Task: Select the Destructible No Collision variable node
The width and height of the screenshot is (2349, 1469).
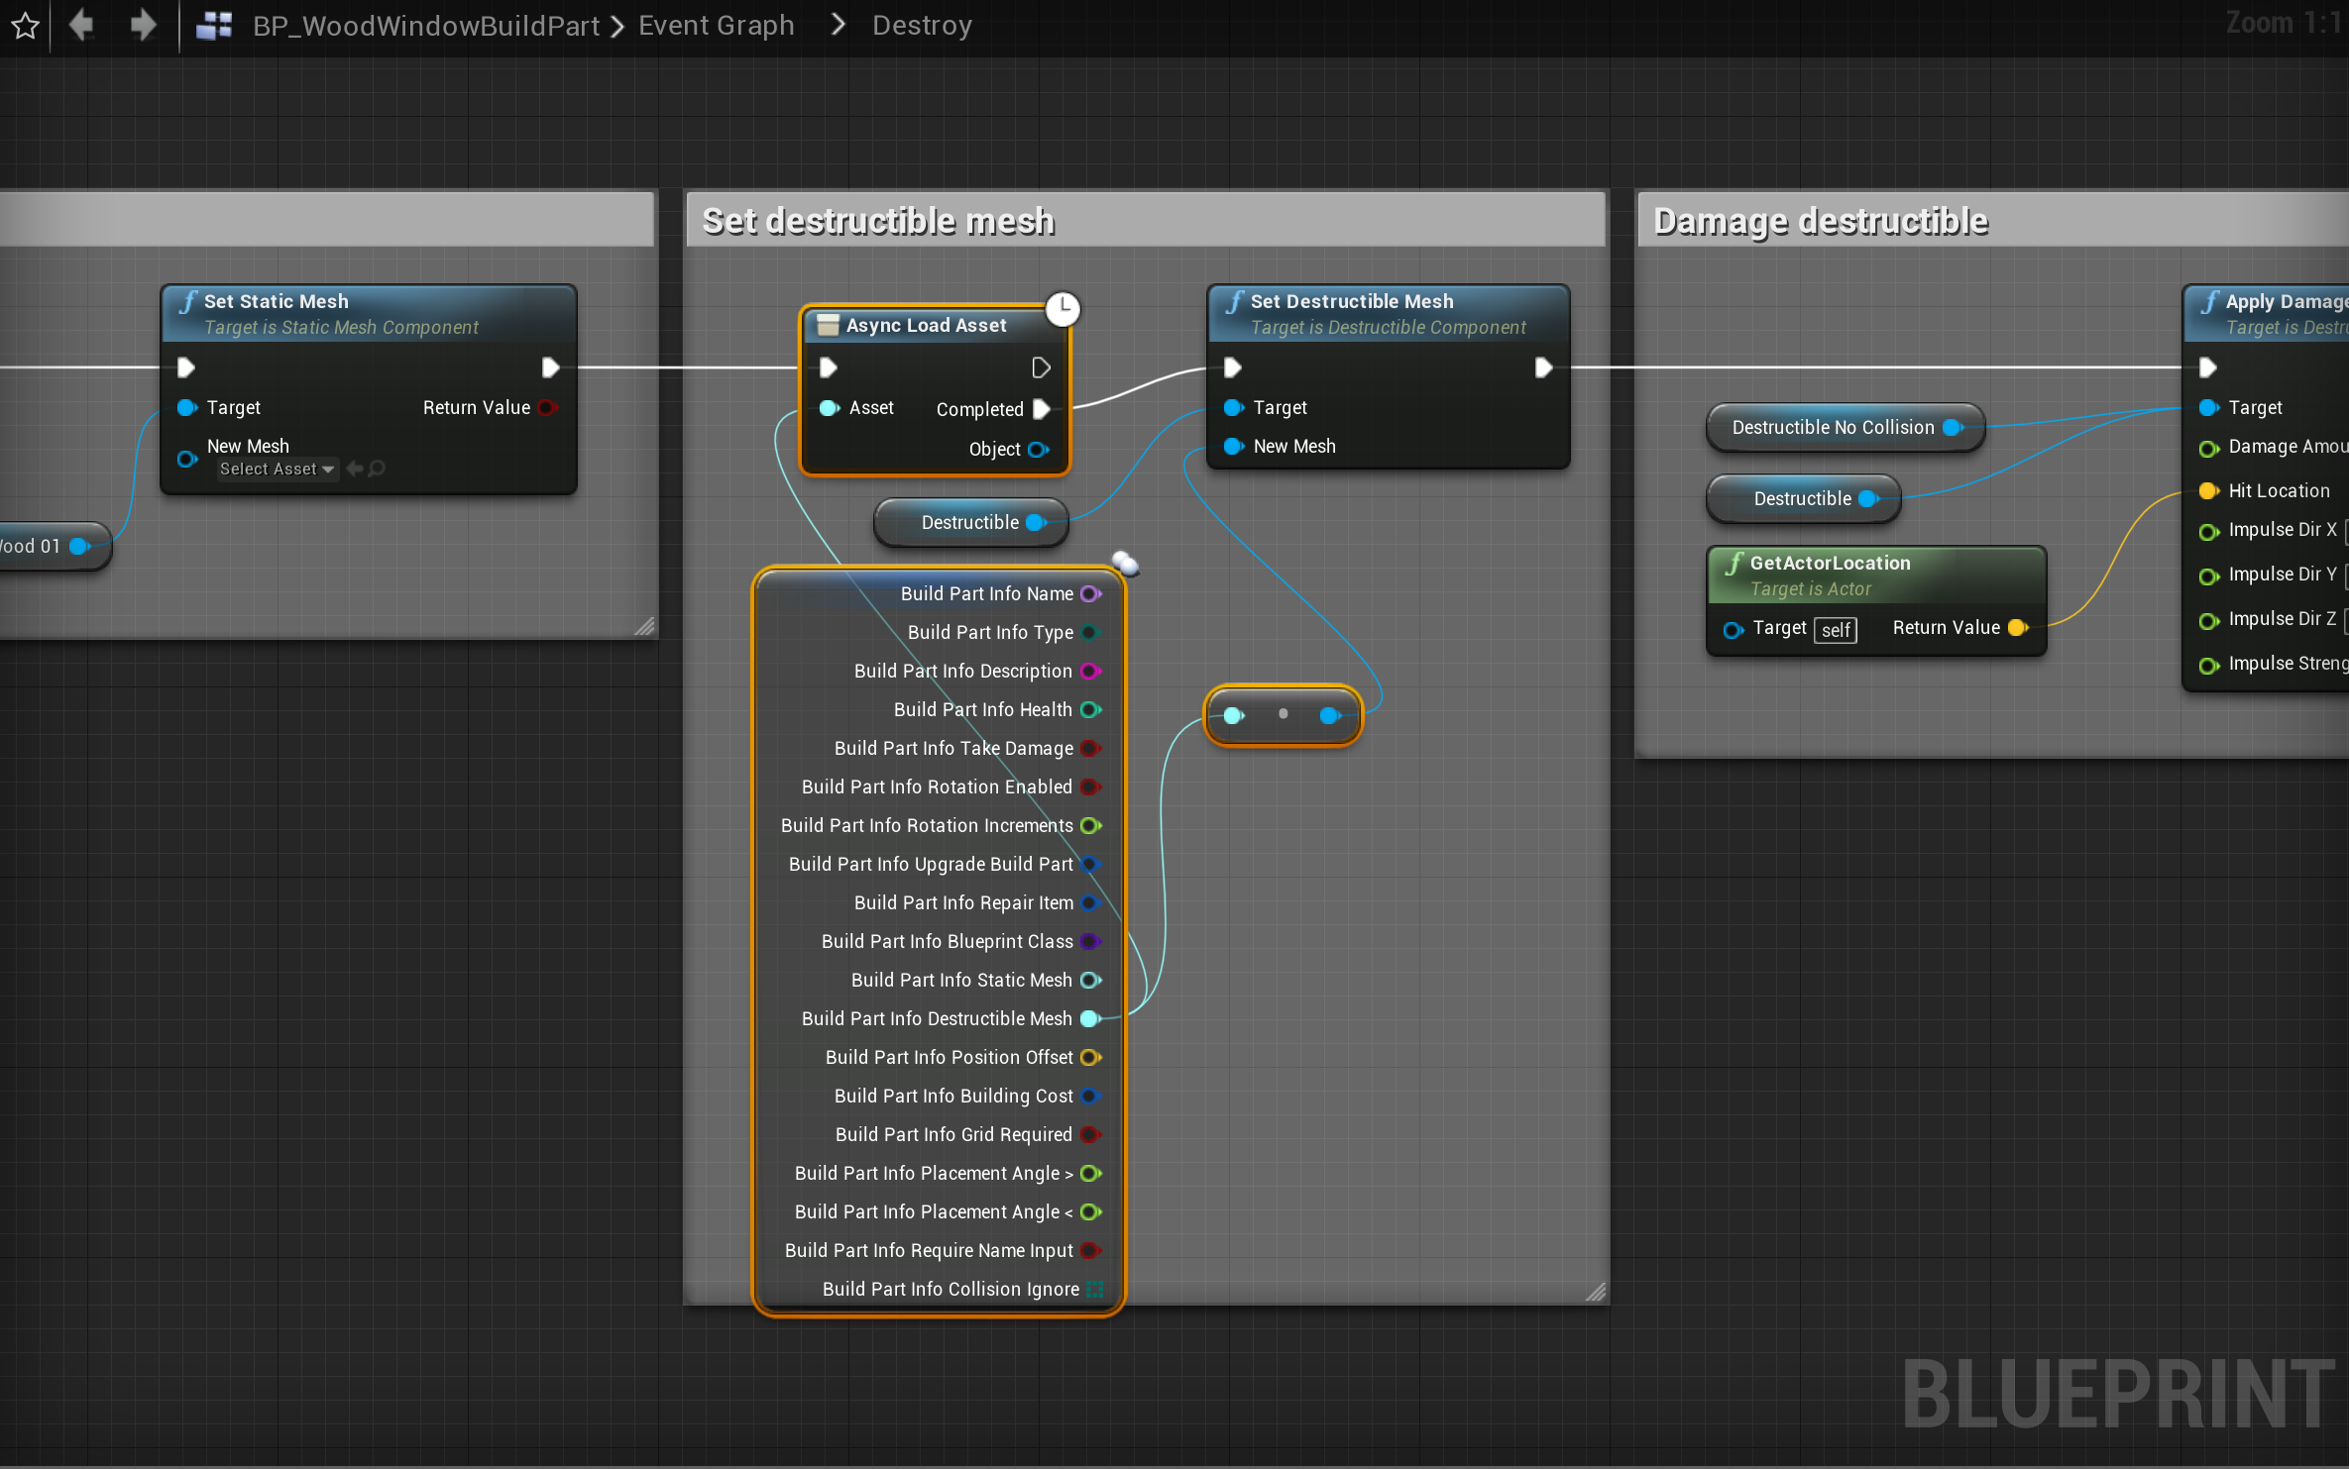Action: click(1833, 427)
